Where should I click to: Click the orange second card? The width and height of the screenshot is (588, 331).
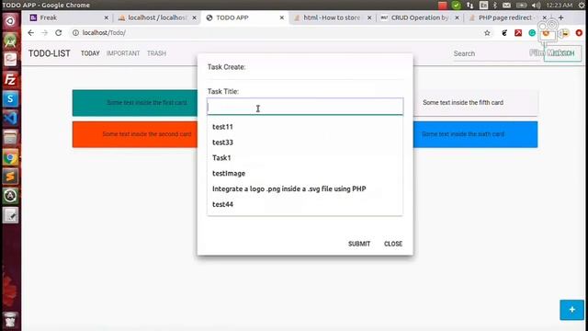pyautogui.click(x=135, y=134)
